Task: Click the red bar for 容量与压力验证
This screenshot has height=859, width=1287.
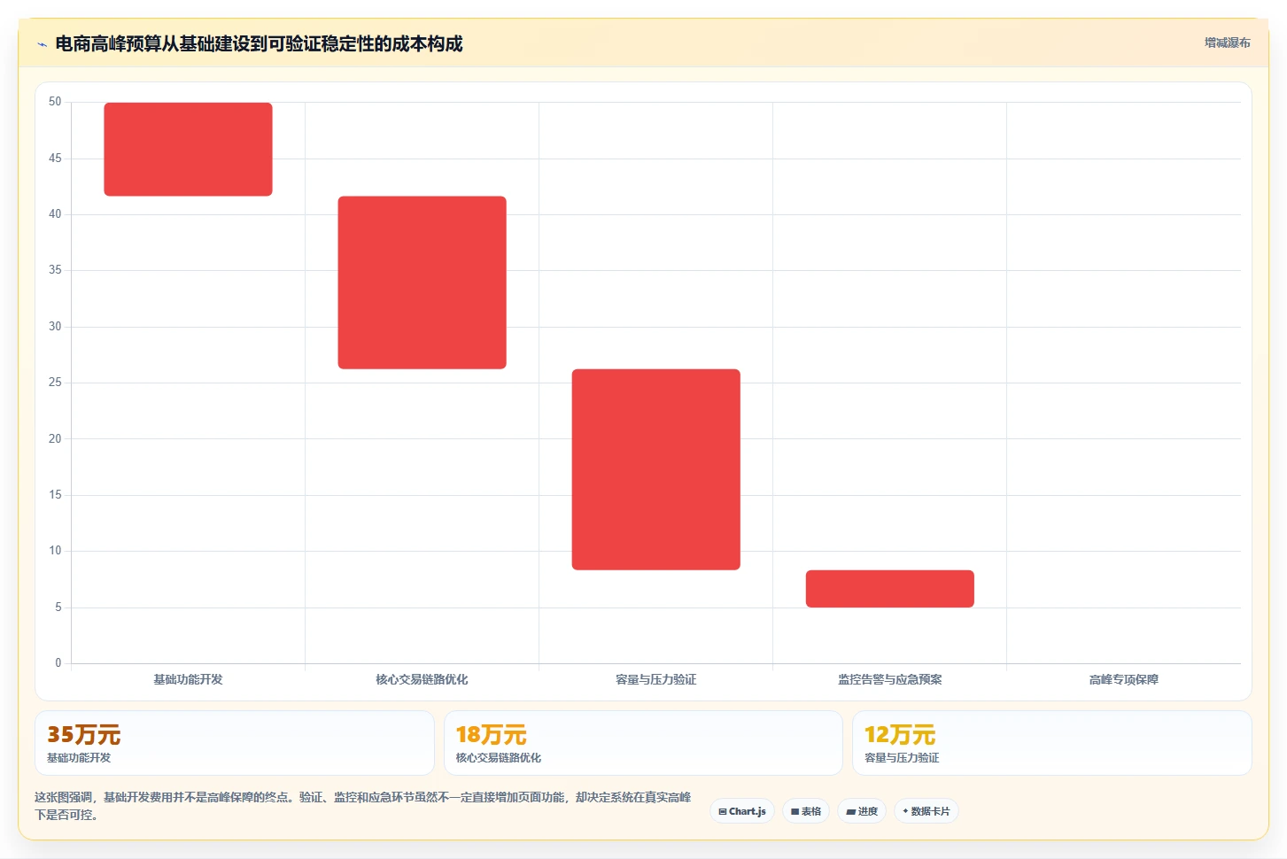Action: [655, 469]
